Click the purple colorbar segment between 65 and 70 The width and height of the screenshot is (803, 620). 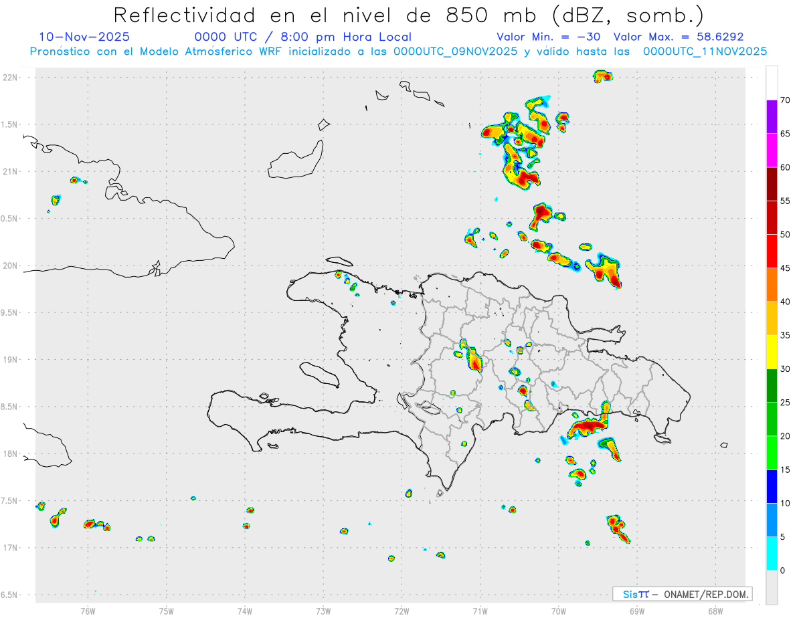tap(772, 117)
